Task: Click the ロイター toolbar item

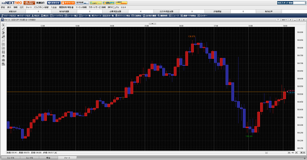Action: (x=202, y=16)
